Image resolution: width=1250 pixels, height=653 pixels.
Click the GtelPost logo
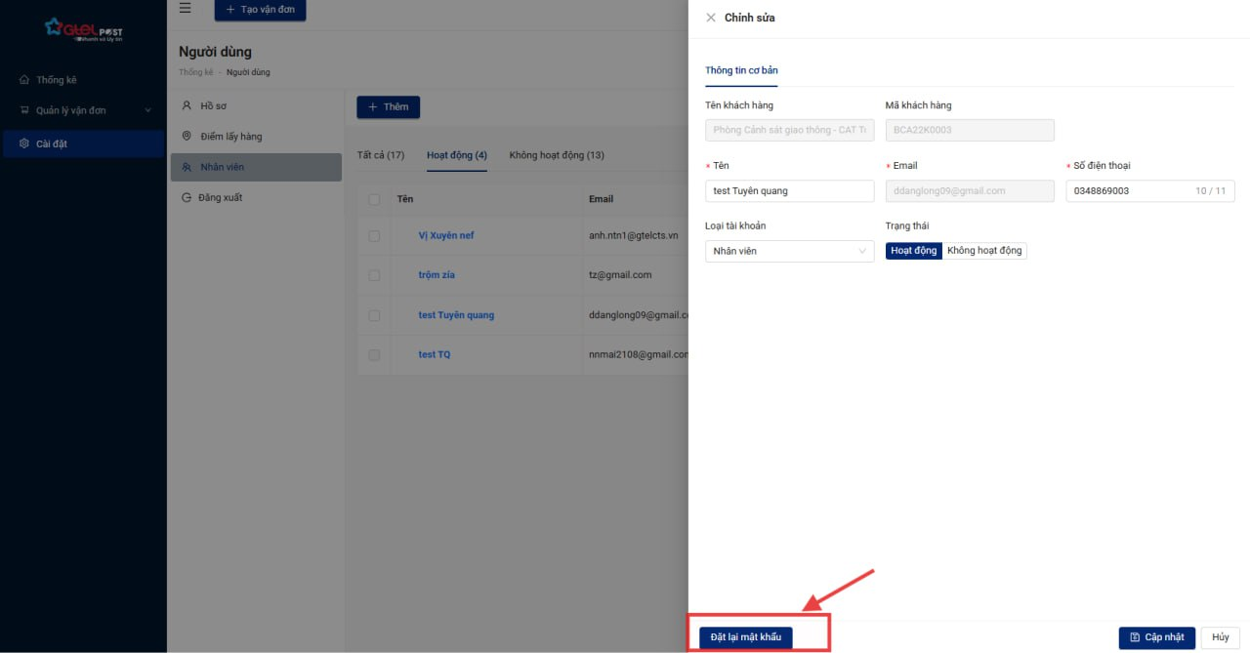(x=83, y=29)
